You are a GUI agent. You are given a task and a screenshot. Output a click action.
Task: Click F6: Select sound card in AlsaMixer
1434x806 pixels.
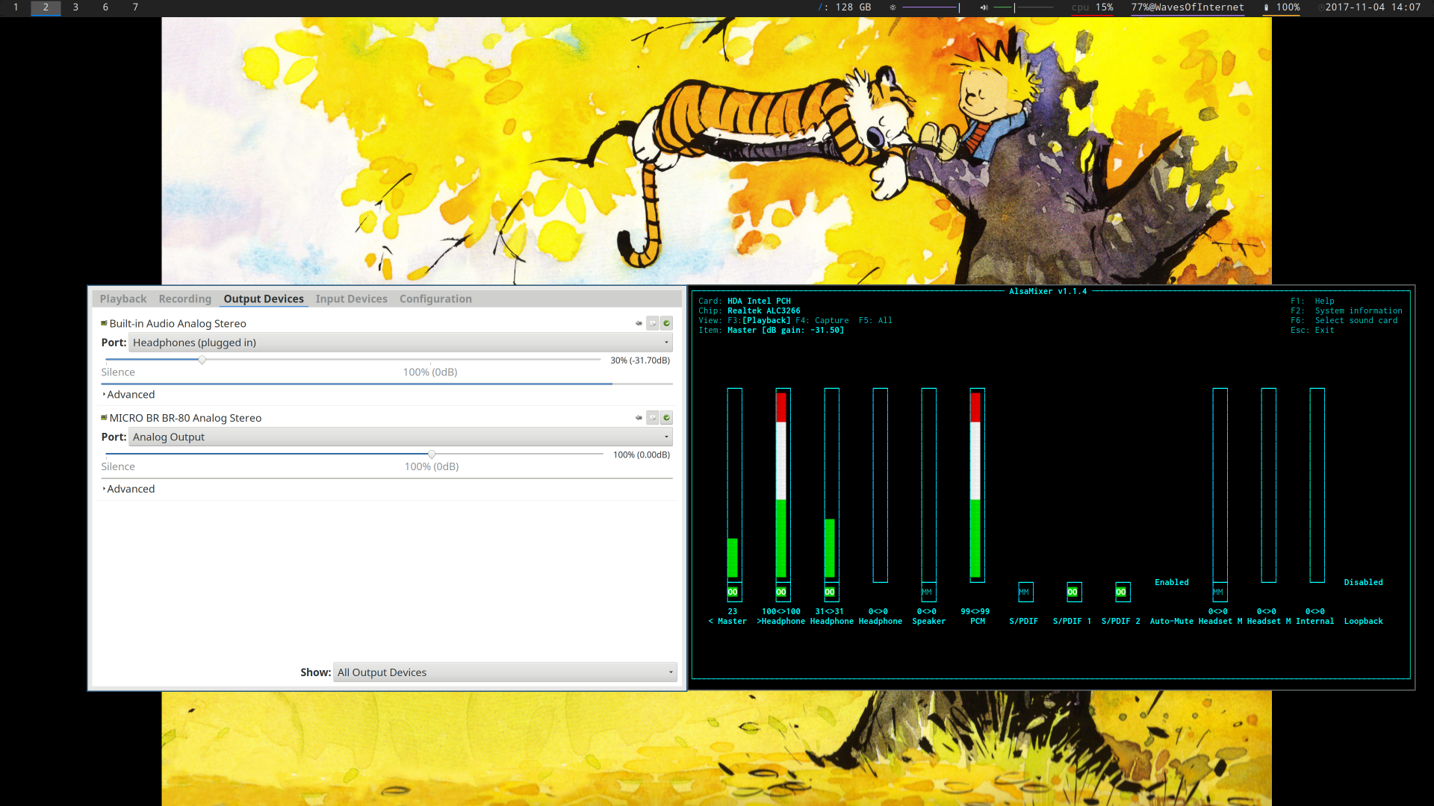(x=1344, y=321)
